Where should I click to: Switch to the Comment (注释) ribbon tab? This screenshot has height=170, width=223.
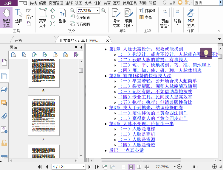click(69, 3)
